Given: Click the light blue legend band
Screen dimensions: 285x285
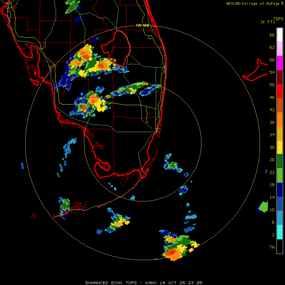Looking at the screenshot, I should pyautogui.click(x=280, y=218).
